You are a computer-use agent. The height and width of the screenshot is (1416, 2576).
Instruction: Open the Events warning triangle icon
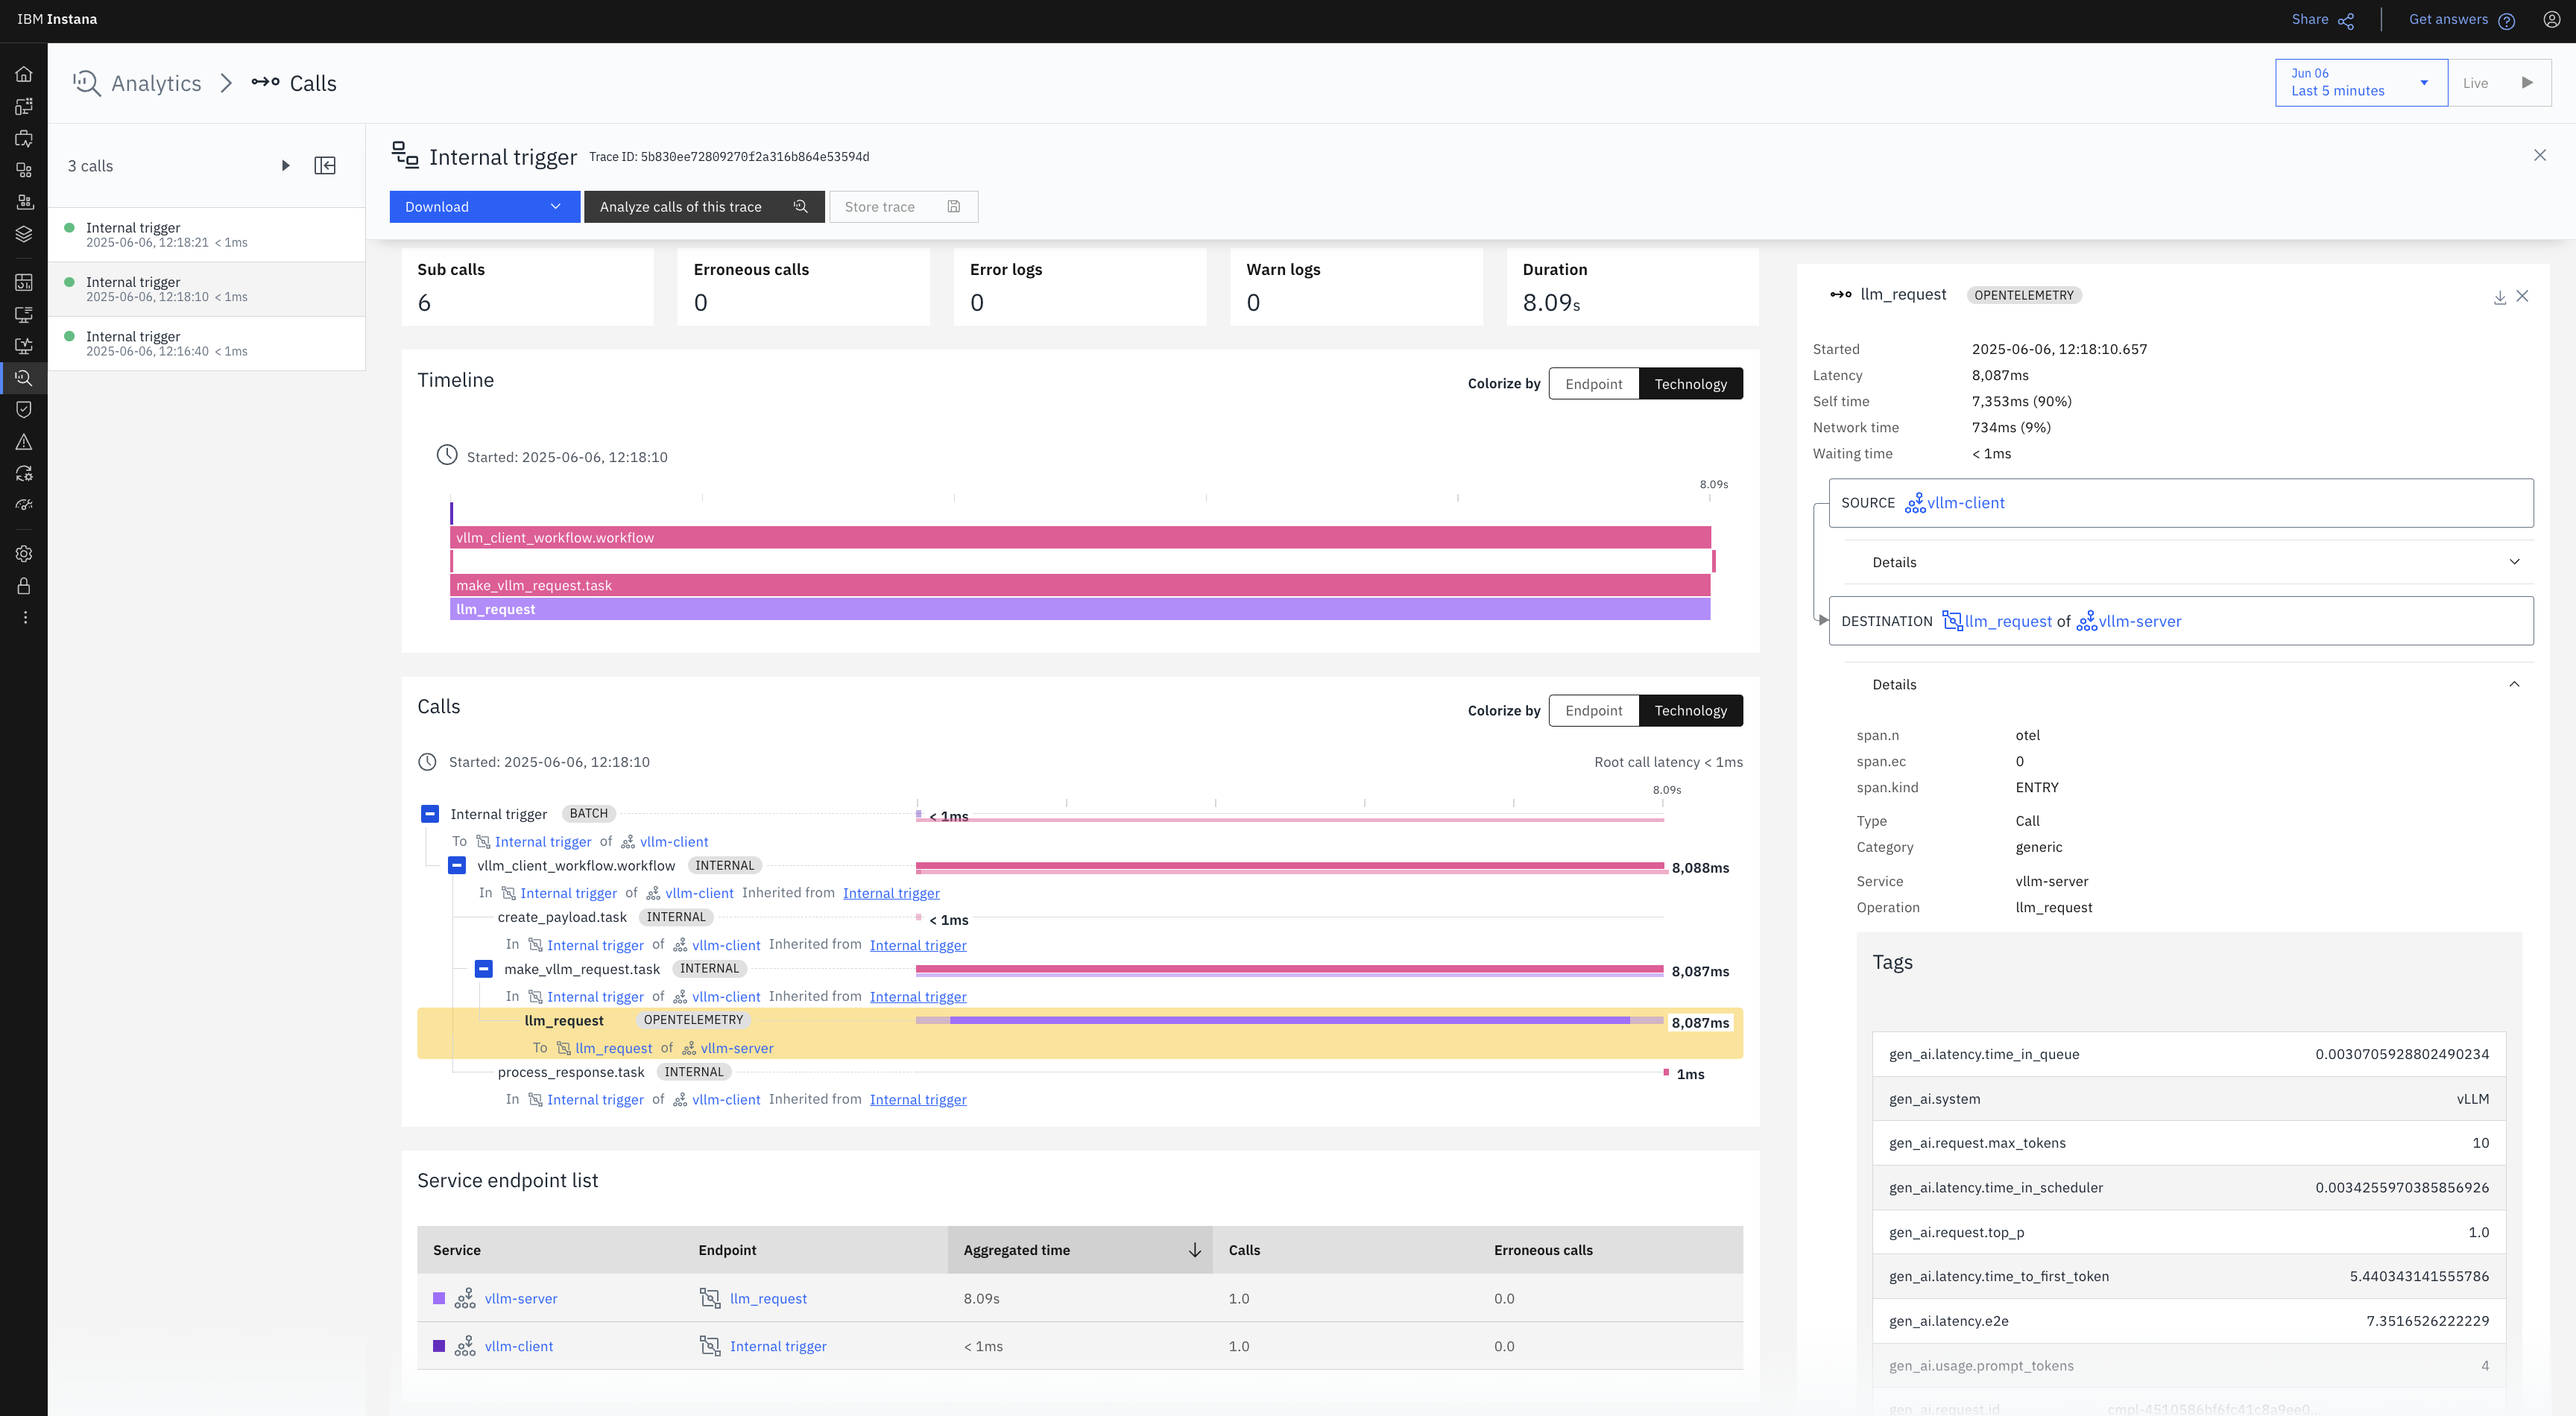click(24, 441)
